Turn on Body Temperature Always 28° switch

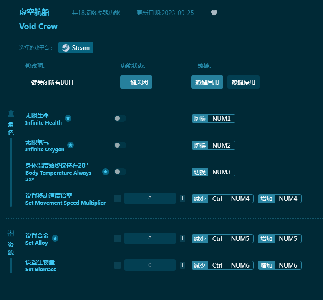click(x=120, y=172)
